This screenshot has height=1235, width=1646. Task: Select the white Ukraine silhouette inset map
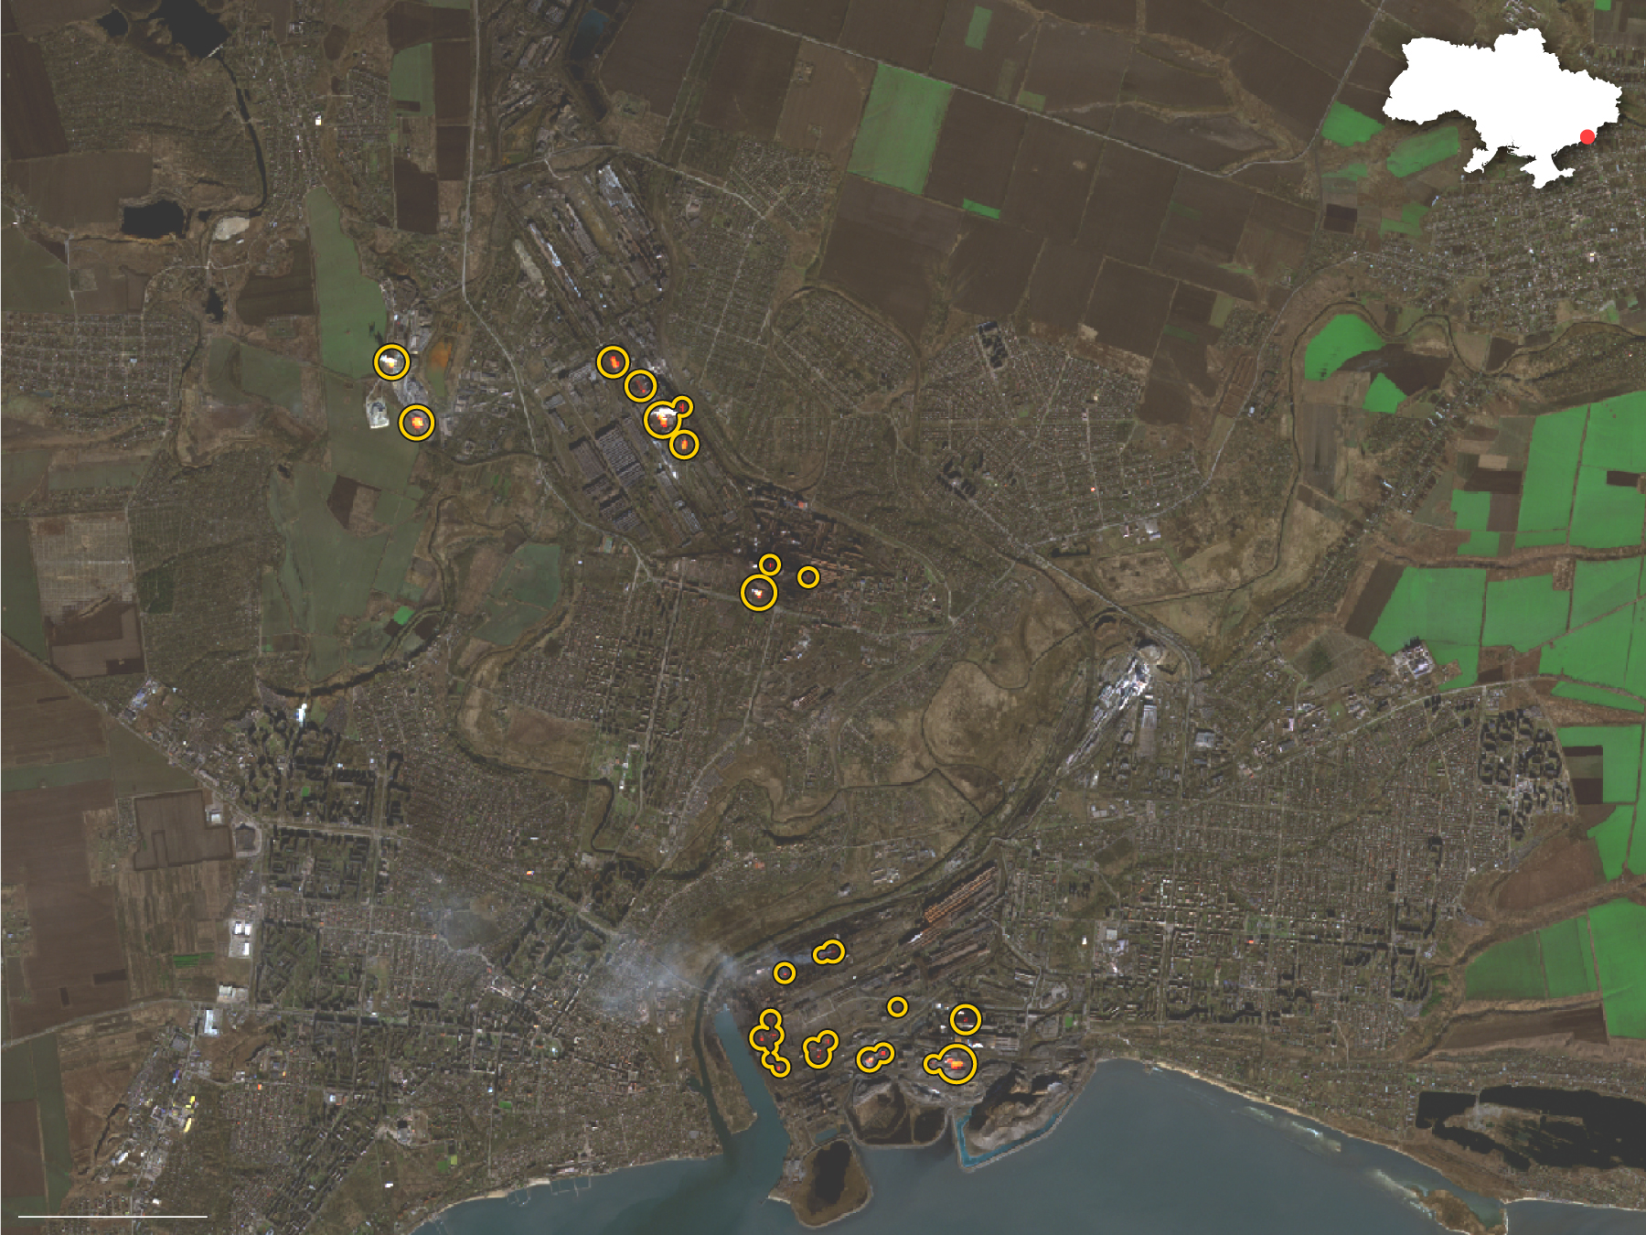[x=1500, y=105]
